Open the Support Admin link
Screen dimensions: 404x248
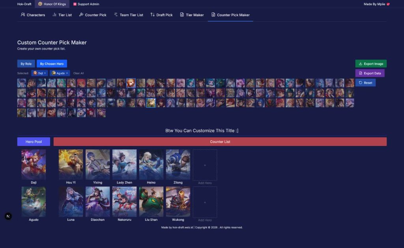(86, 4)
